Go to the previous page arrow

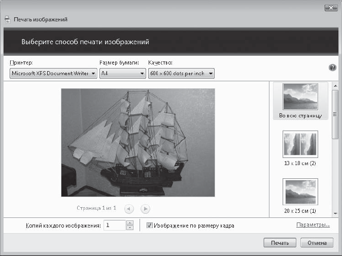[129, 209]
